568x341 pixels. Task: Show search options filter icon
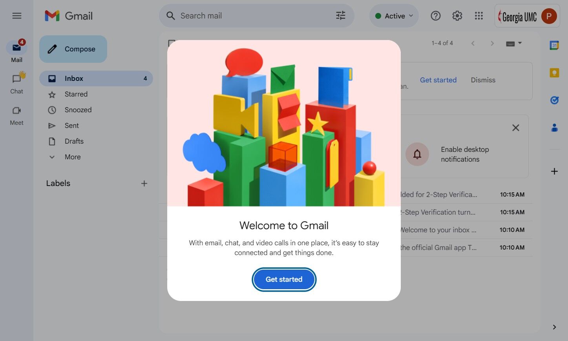pyautogui.click(x=341, y=16)
